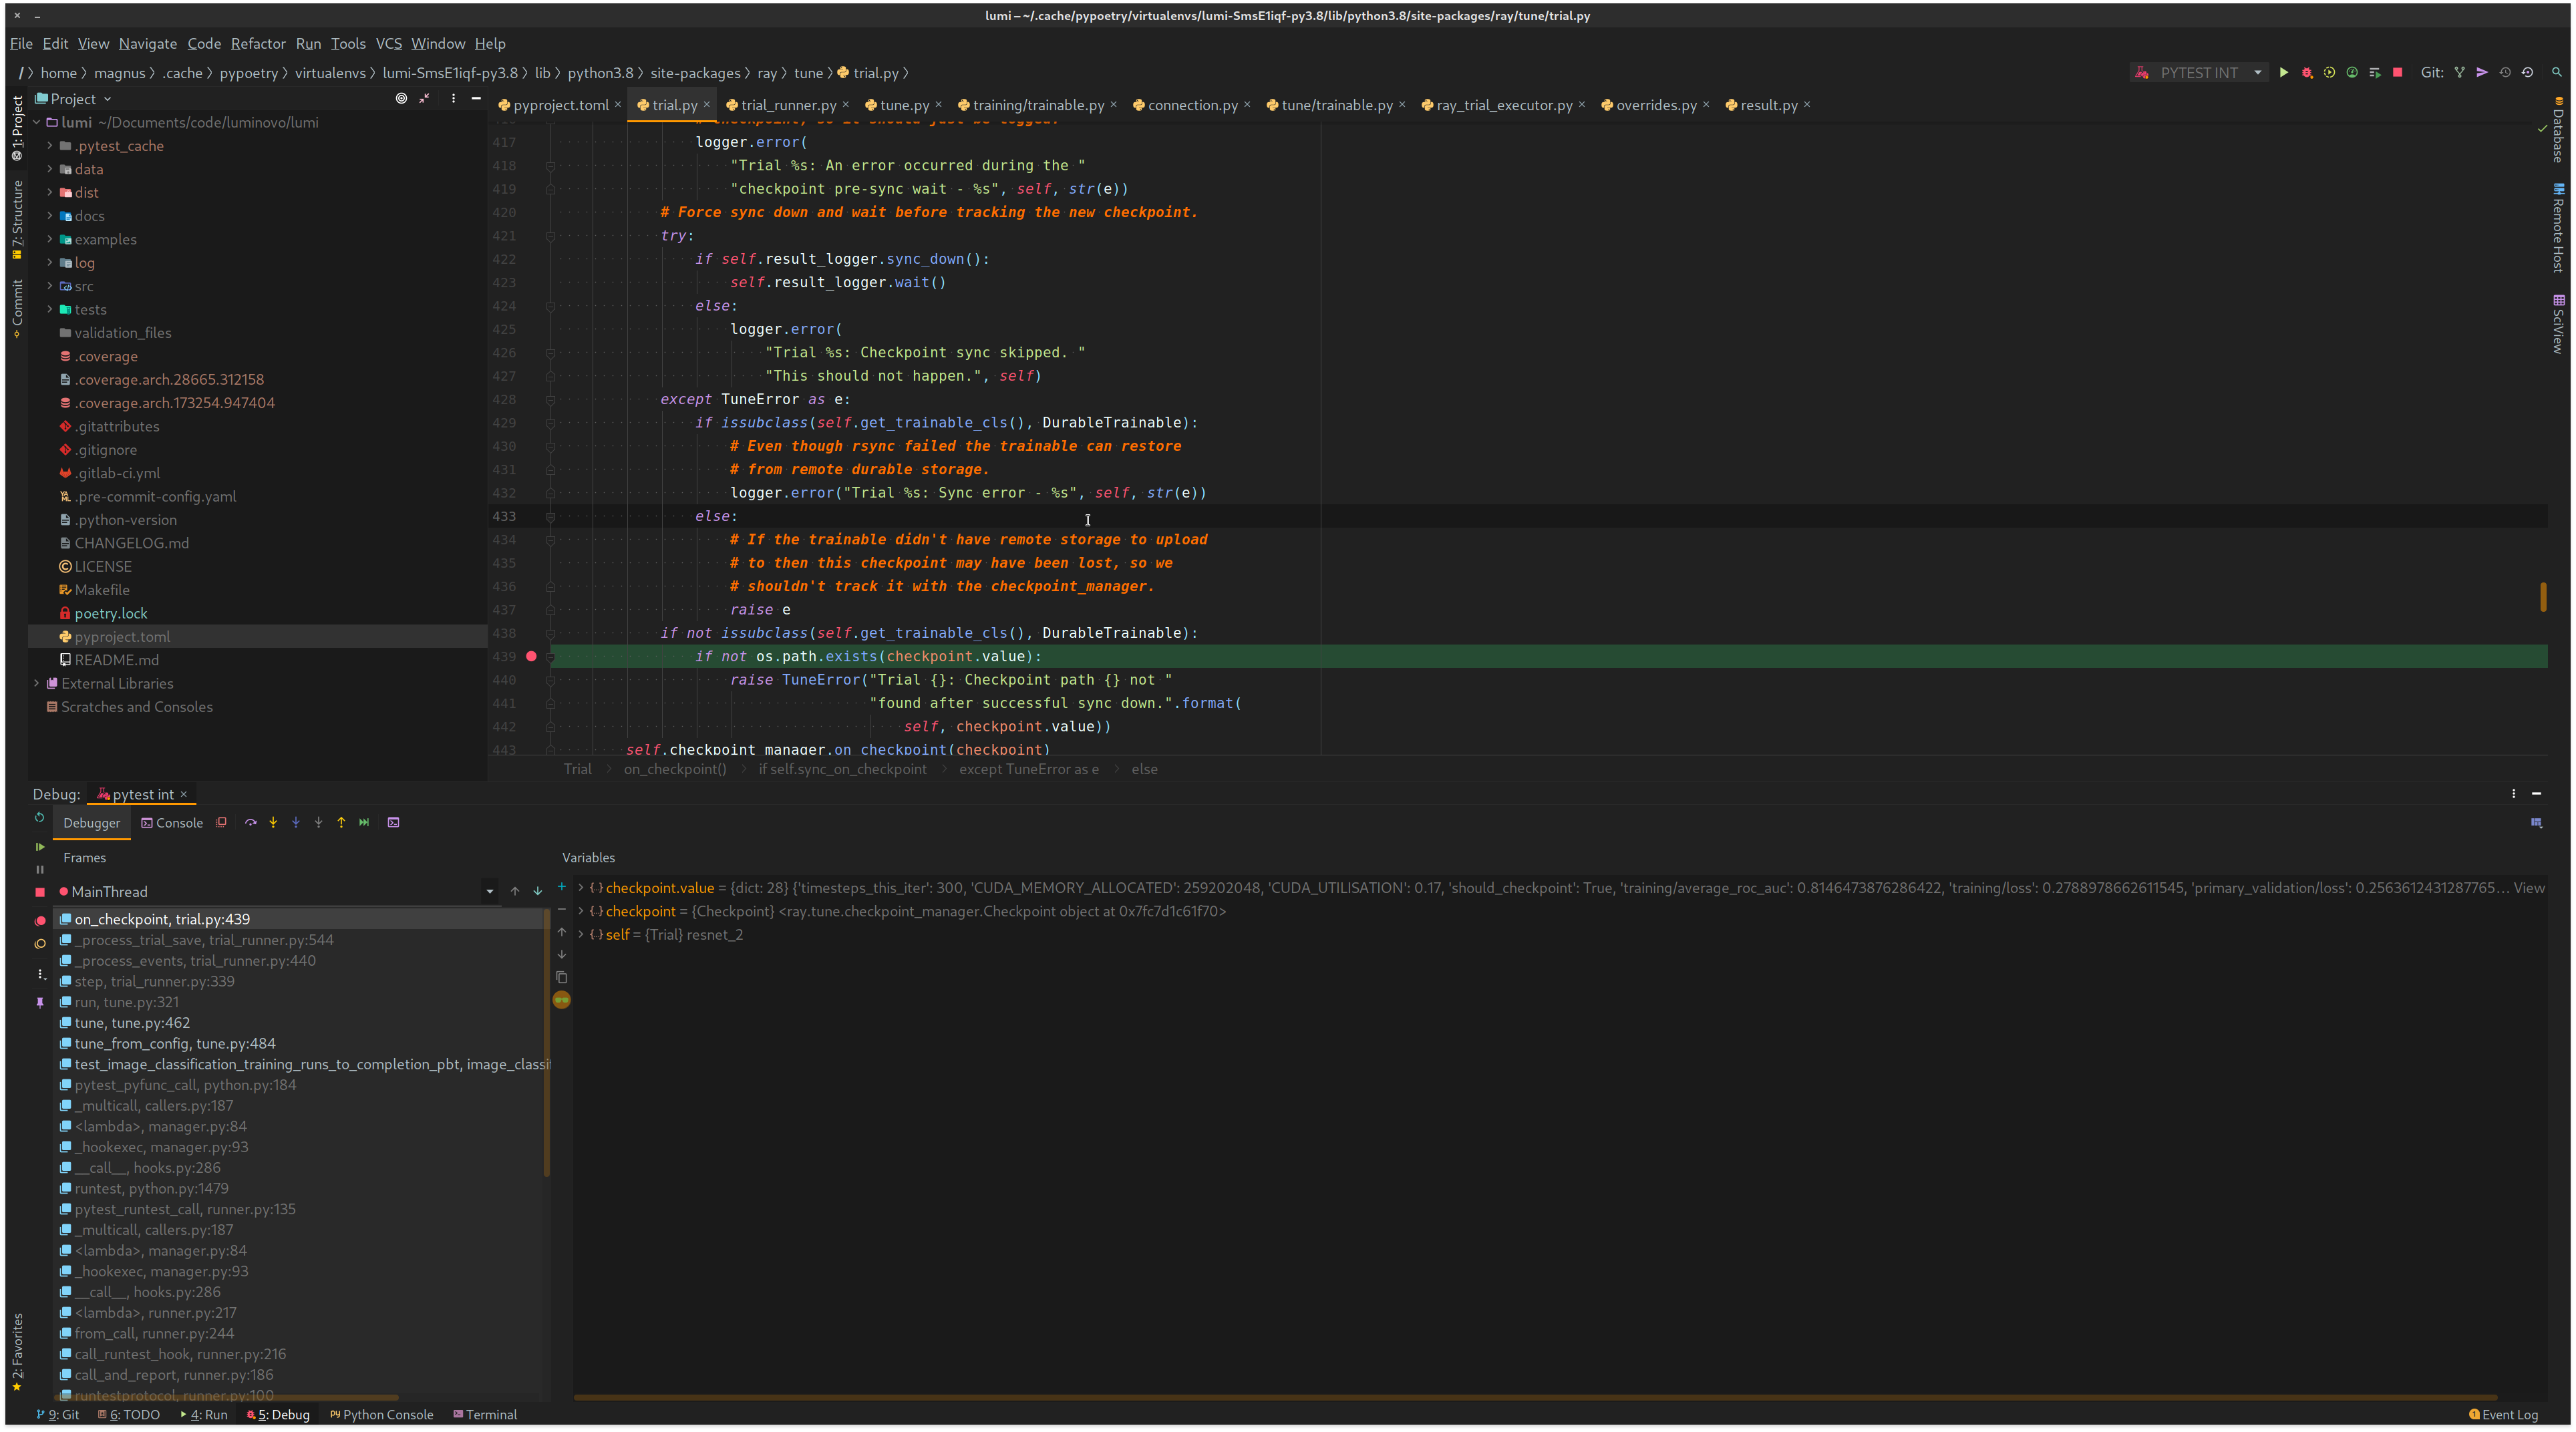Toggle the breakpoint on line 439
The height and width of the screenshot is (1432, 2576).
(x=531, y=657)
